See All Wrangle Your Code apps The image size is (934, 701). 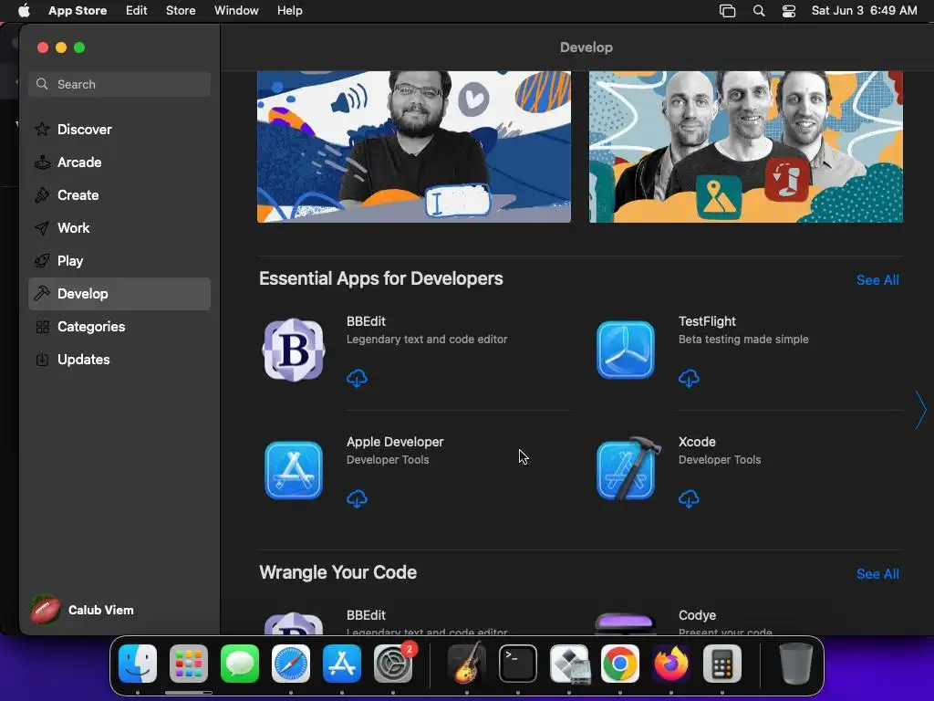coord(877,574)
